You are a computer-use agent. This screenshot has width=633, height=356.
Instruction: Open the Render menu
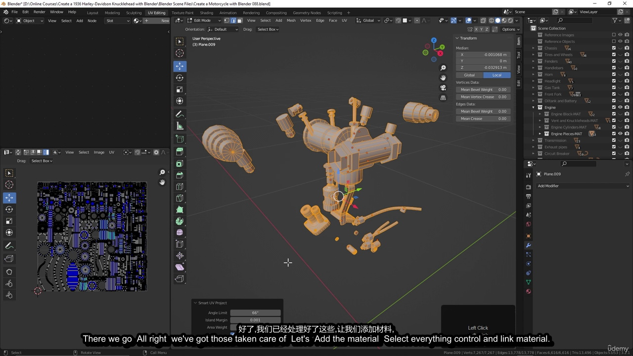click(39, 12)
